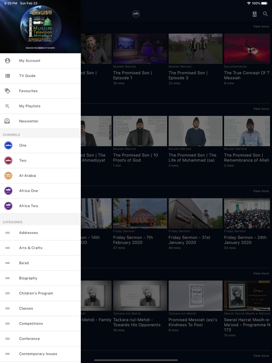Click View more above Promised Son episodes
Viewport: 272px width, 363px height.
(261, 27)
